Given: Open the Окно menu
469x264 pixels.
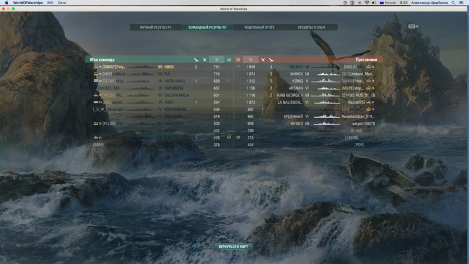Looking at the screenshot, I should (62, 3).
